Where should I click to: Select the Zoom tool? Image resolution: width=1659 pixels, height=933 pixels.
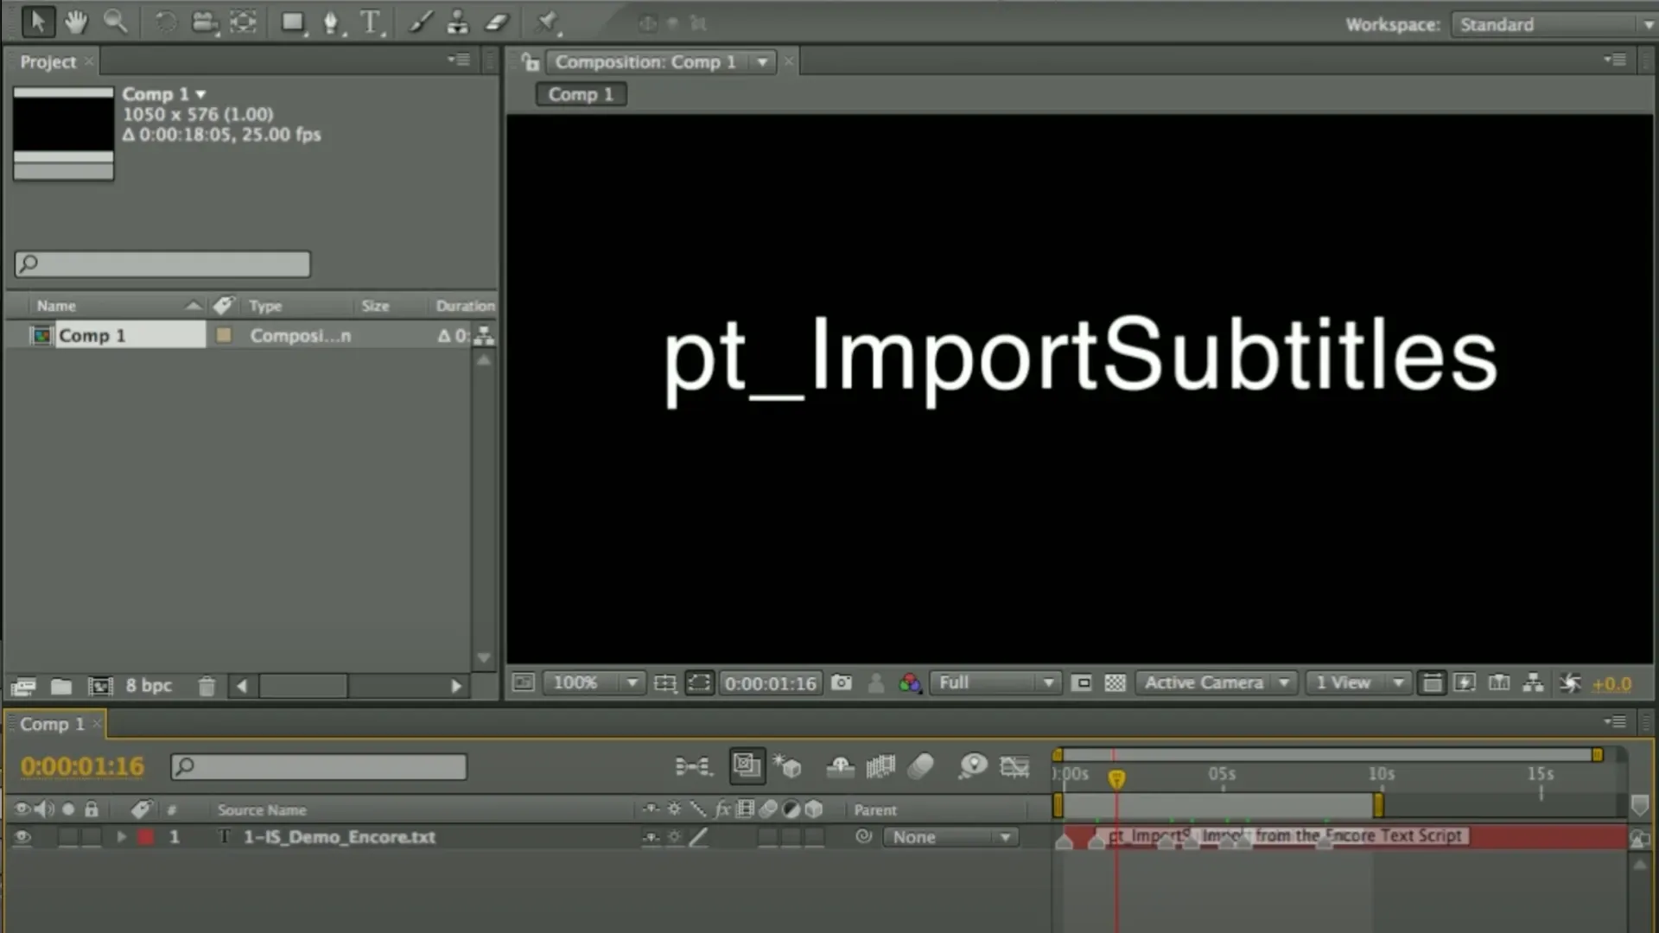tap(117, 22)
